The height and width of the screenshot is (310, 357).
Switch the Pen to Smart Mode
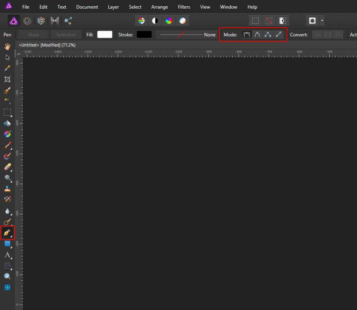(257, 34)
